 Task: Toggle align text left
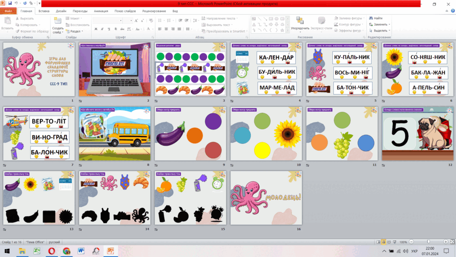160,29
